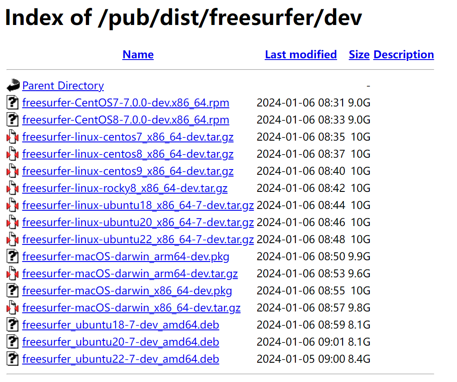Click the date '2024-01-05 09:00'

click(x=301, y=359)
